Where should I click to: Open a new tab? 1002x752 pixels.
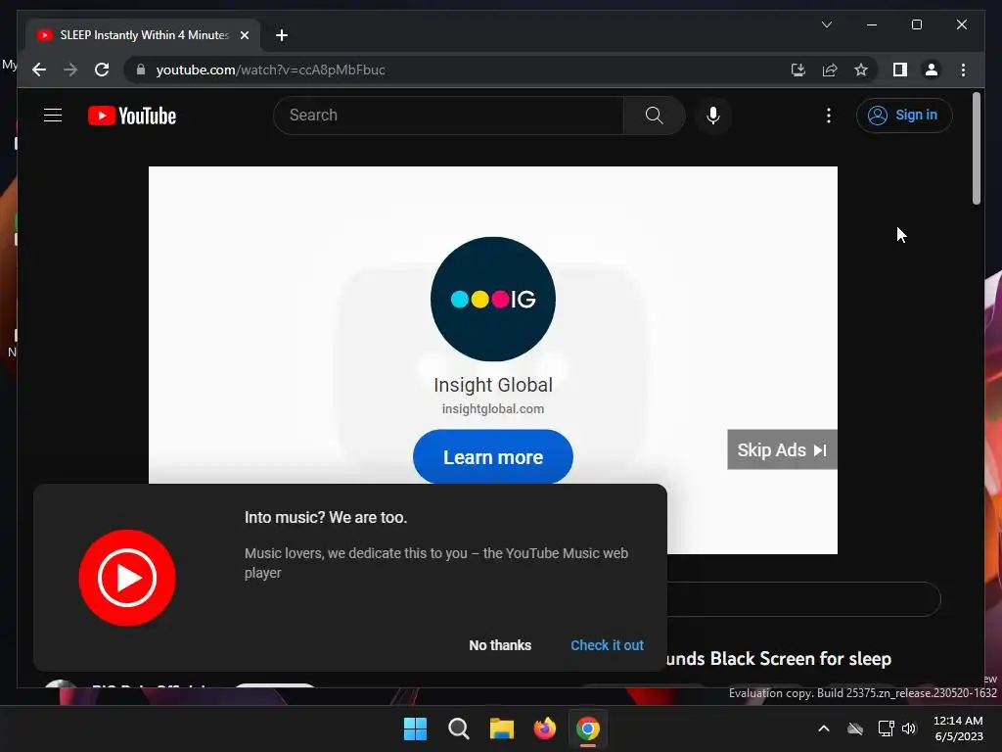coord(282,35)
